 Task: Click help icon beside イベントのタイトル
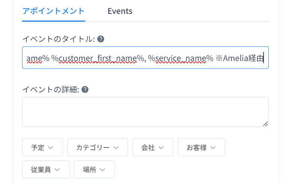pyautogui.click(x=101, y=39)
